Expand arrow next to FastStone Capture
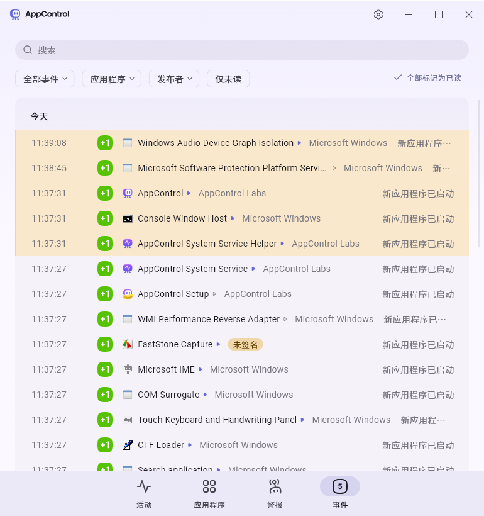The width and height of the screenshot is (484, 516). (218, 344)
